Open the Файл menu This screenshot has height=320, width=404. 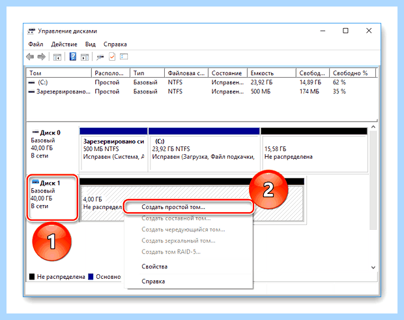pos(36,44)
